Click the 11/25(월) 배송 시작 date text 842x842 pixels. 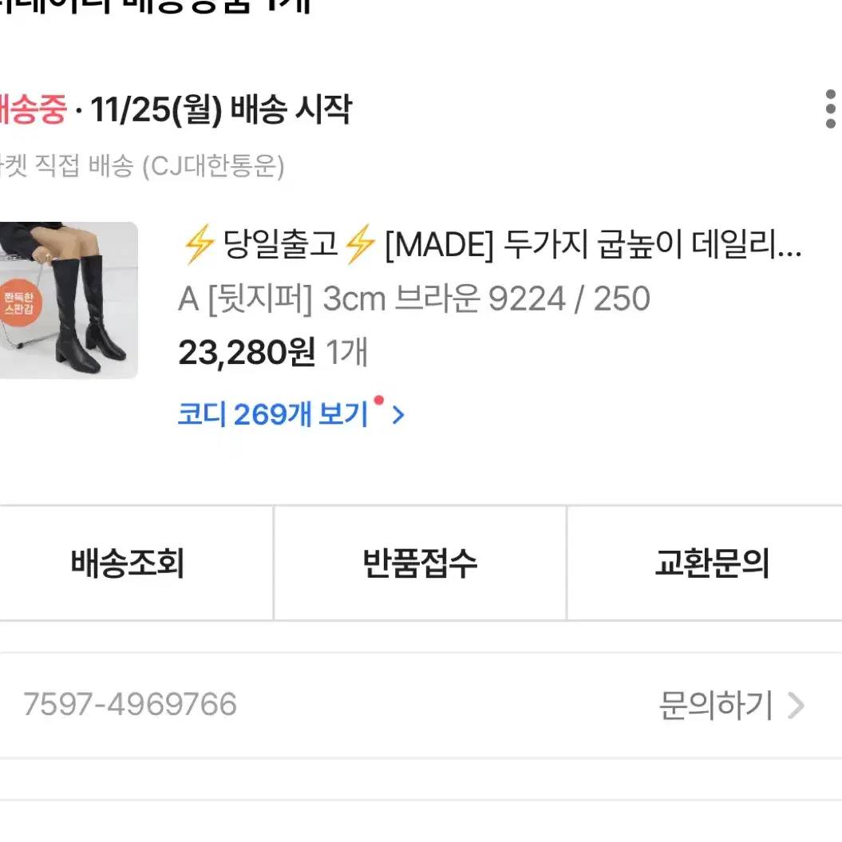tap(220, 109)
